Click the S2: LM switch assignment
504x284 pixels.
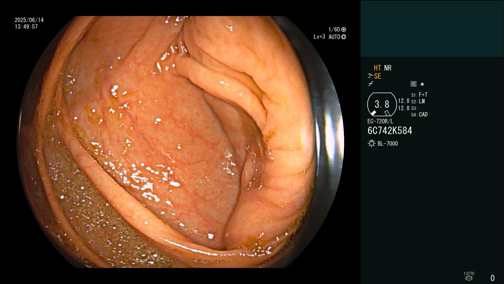[418, 102]
